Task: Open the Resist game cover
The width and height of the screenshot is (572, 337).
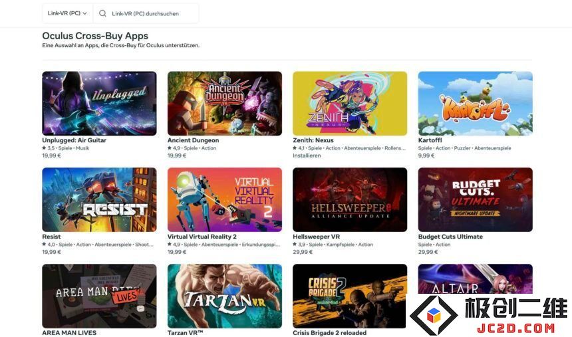Action: pos(99,200)
